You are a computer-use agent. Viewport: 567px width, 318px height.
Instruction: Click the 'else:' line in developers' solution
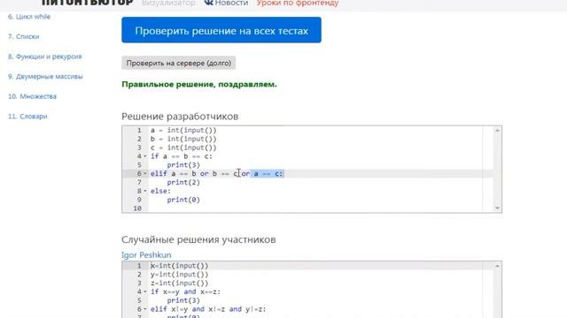160,191
